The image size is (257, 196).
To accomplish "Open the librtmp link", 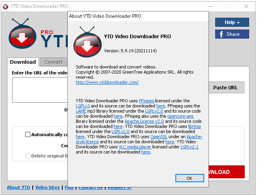I will tap(194, 126).
